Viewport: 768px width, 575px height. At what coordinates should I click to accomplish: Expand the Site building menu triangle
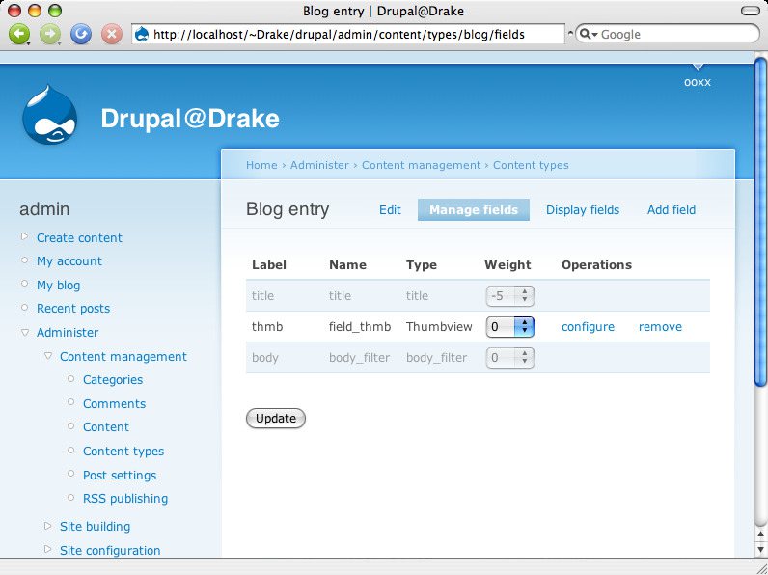click(x=47, y=526)
